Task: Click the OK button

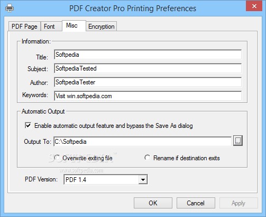Action: pyautogui.click(x=153, y=203)
